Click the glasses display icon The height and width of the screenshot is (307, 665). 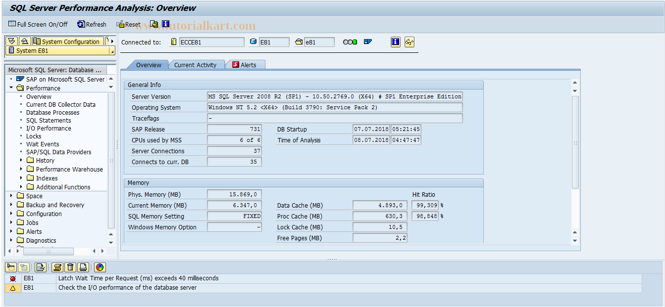(409, 42)
